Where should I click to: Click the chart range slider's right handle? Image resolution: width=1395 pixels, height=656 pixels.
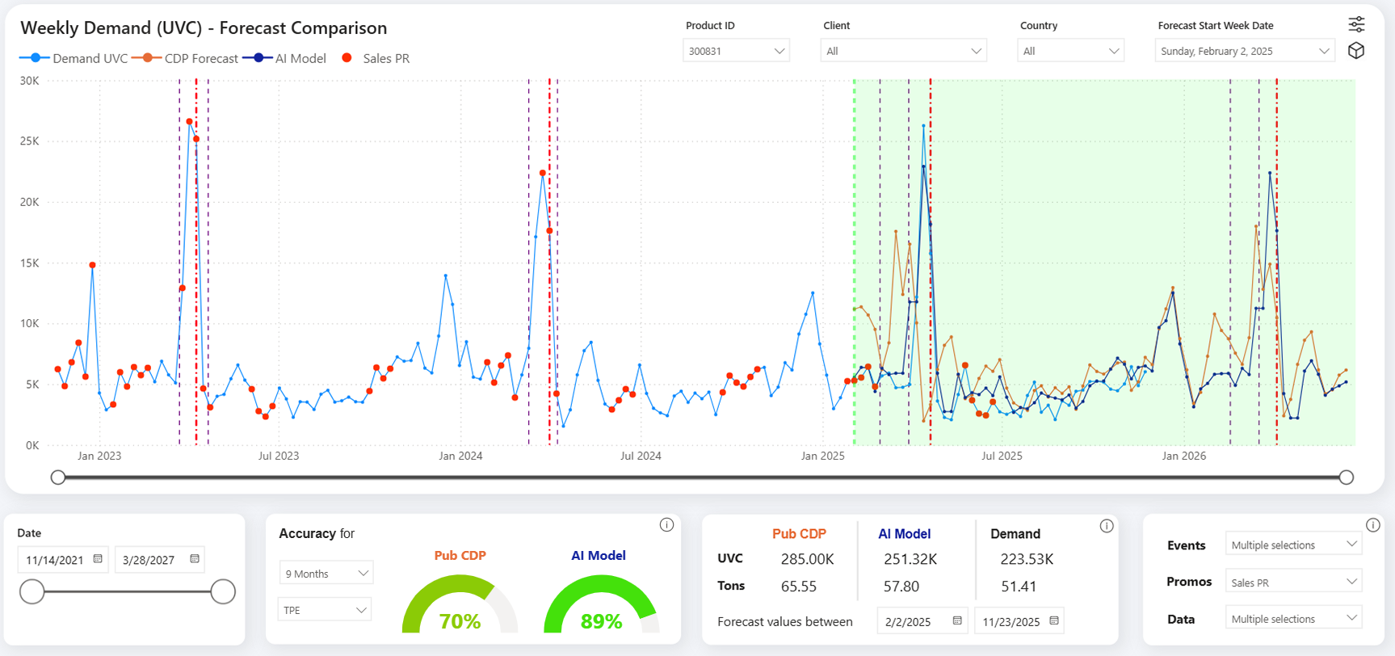[x=1347, y=477]
